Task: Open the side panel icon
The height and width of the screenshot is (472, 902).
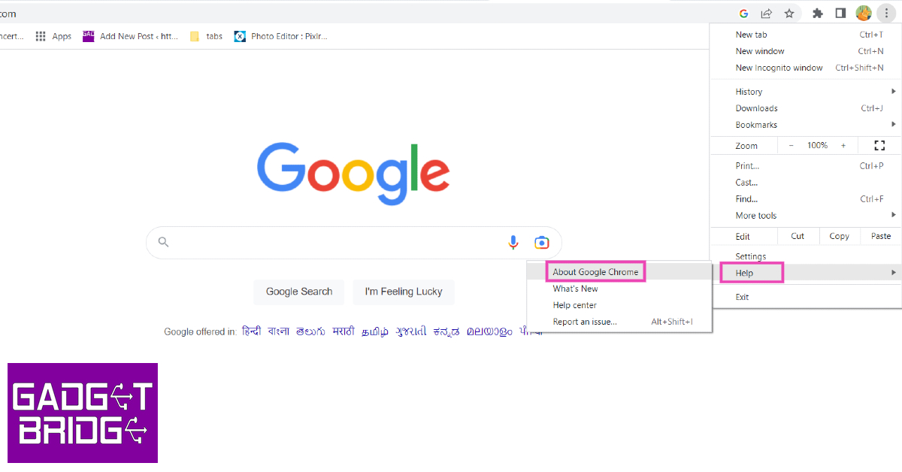Action: [841, 13]
